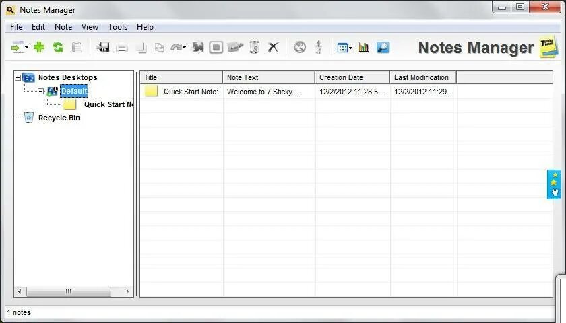Sort by the Creation Date column header
Screen dimensions: 566x323
pos(352,77)
